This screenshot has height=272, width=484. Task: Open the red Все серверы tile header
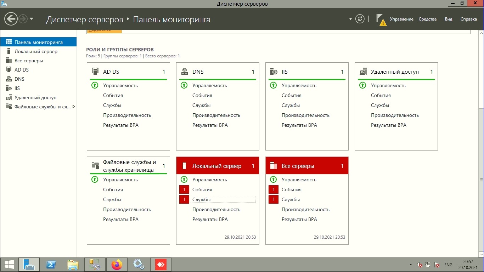tap(307, 166)
